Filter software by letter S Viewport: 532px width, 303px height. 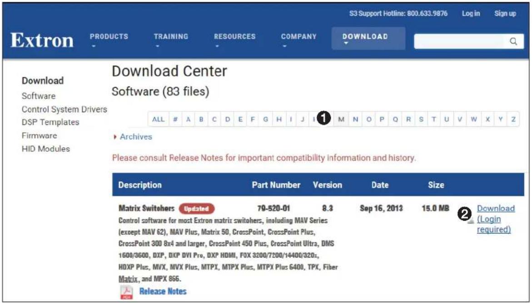tap(421, 119)
